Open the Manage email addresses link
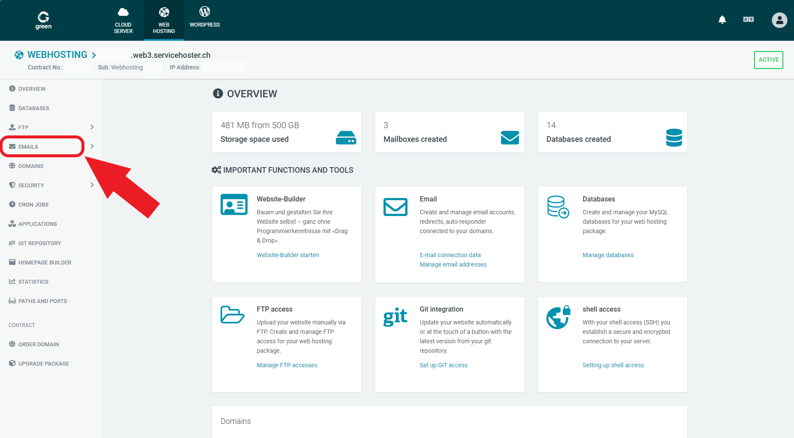Screen dimensions: 794x438 click(453, 264)
